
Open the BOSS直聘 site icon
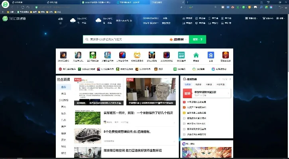pos(181,55)
